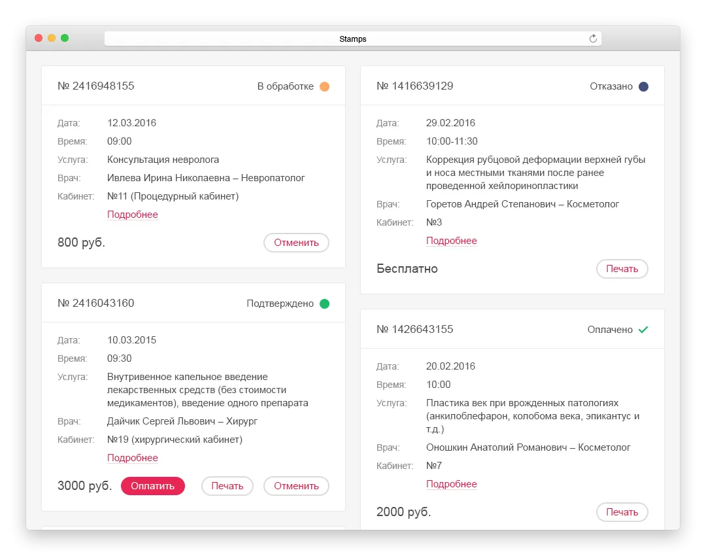Open Подробнее for order № 1426643155
706x556 pixels.
point(451,484)
